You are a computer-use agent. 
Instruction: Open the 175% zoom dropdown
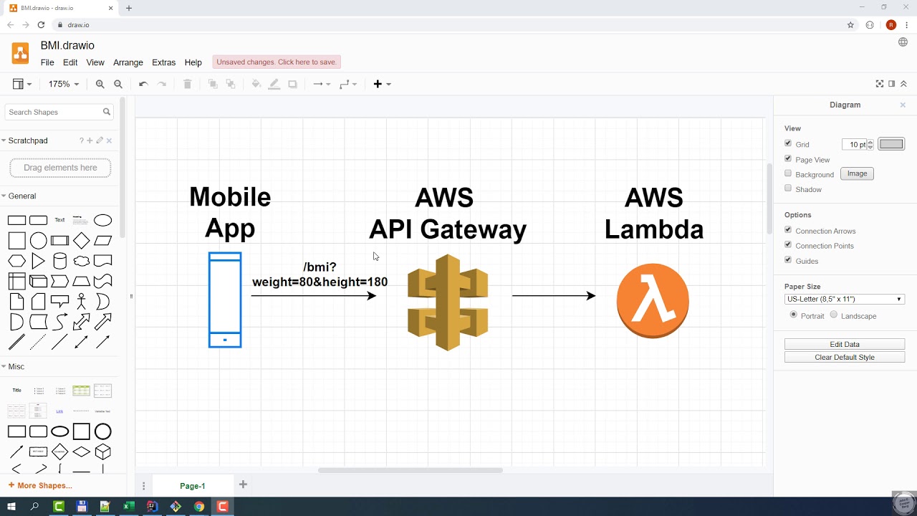(64, 84)
